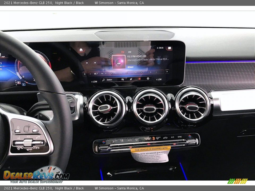Show previous presets with left chevron
255x191 pixels.
click(84, 74)
